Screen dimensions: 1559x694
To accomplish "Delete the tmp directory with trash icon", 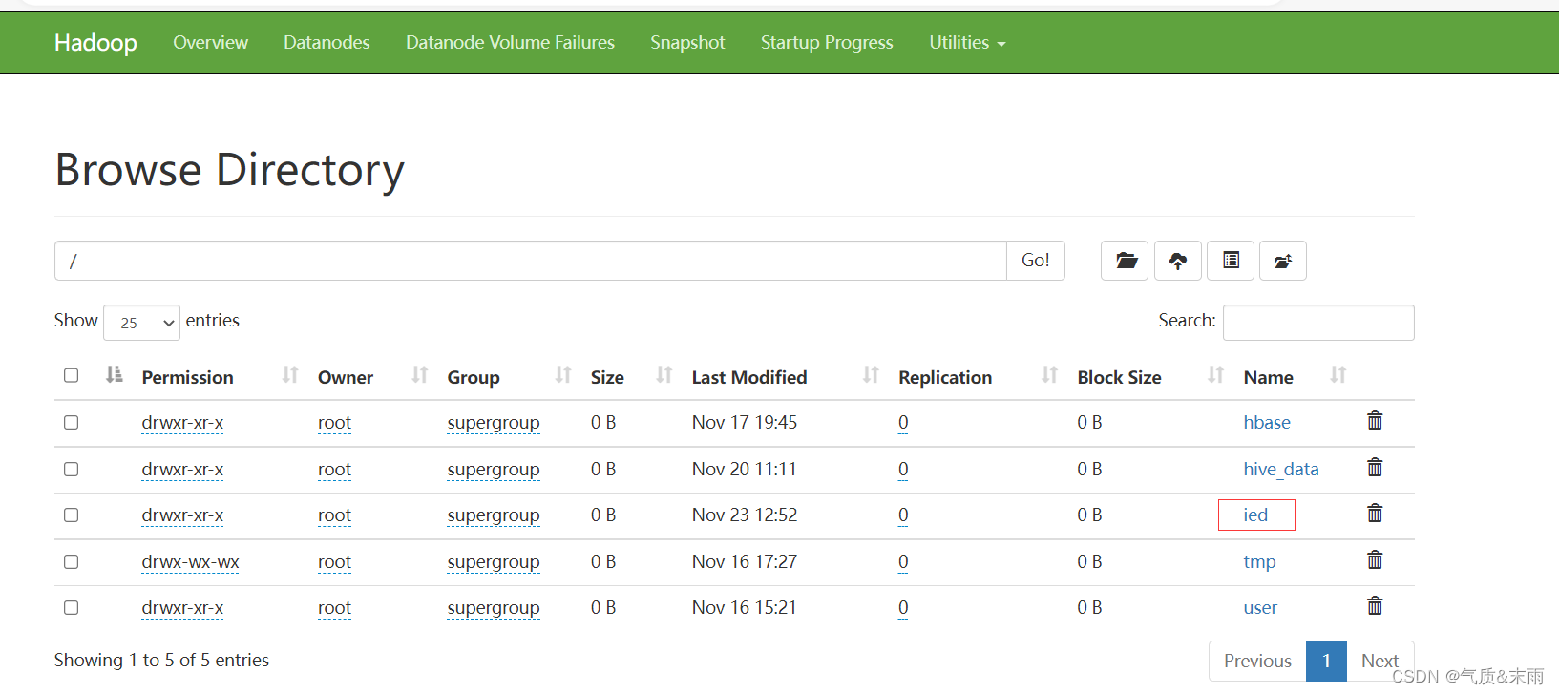I will 1375,560.
